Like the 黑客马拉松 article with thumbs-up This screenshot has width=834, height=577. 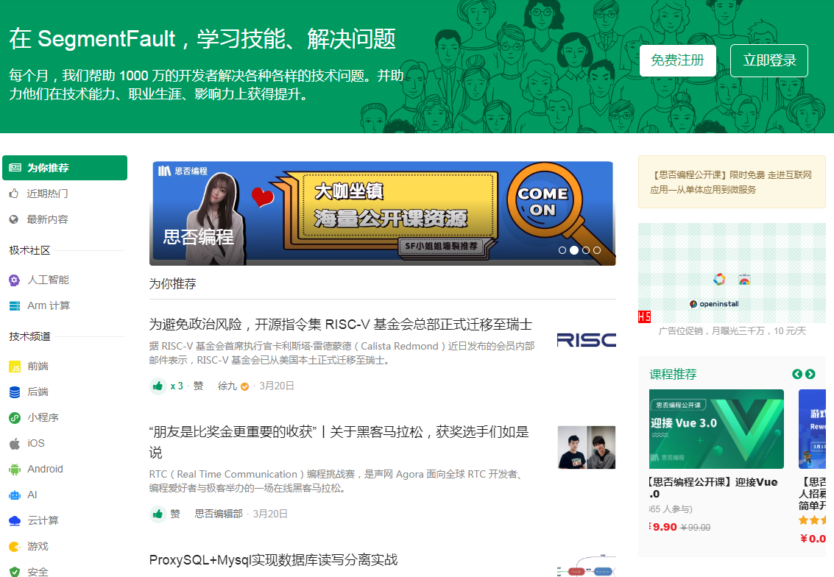click(158, 514)
